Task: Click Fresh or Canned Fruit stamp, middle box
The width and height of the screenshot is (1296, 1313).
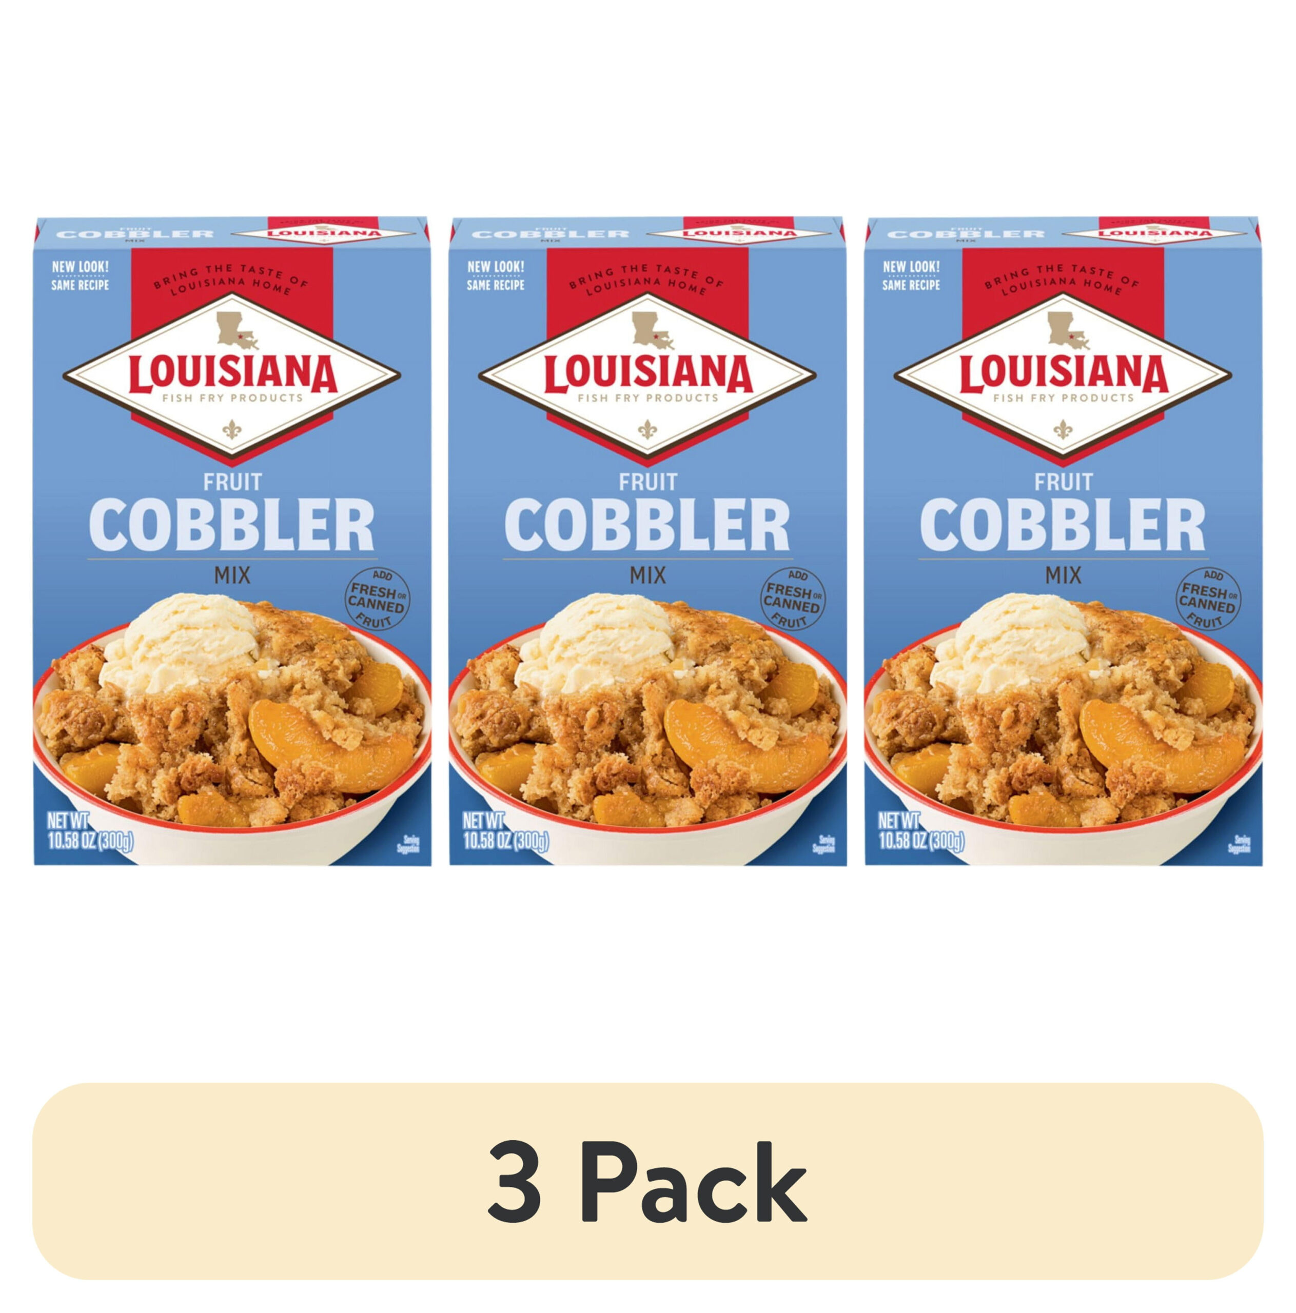Action: click(792, 598)
